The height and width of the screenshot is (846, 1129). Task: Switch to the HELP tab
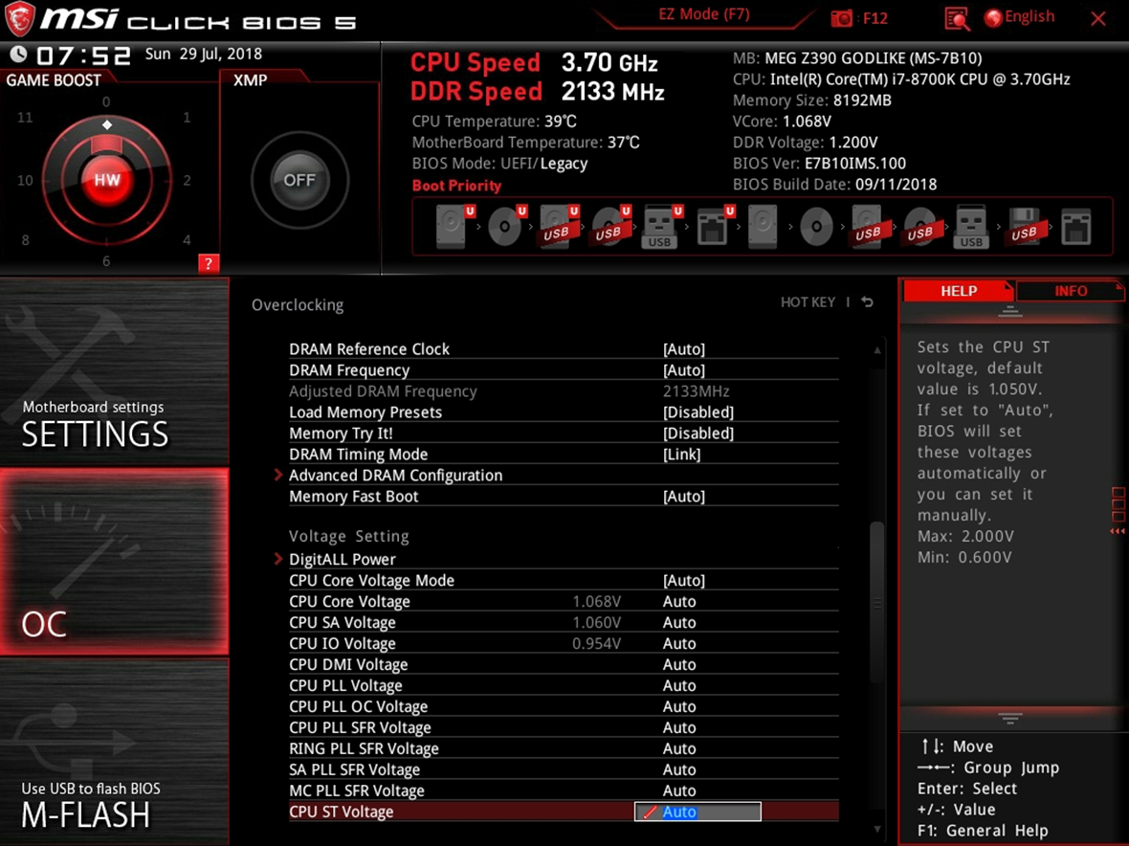(959, 291)
